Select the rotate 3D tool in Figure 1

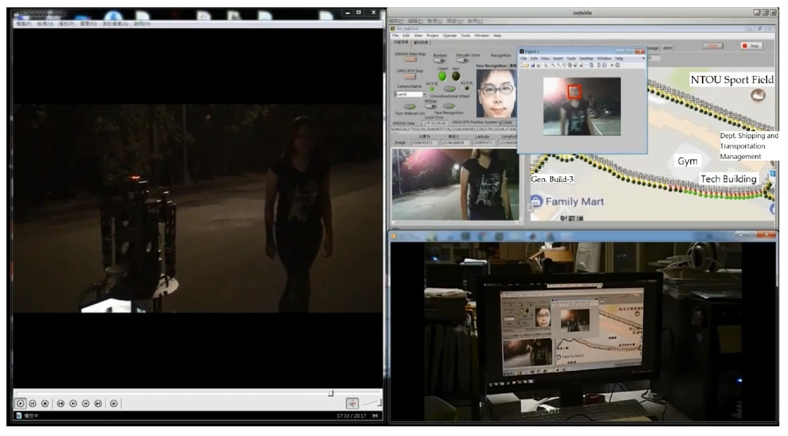click(x=570, y=65)
